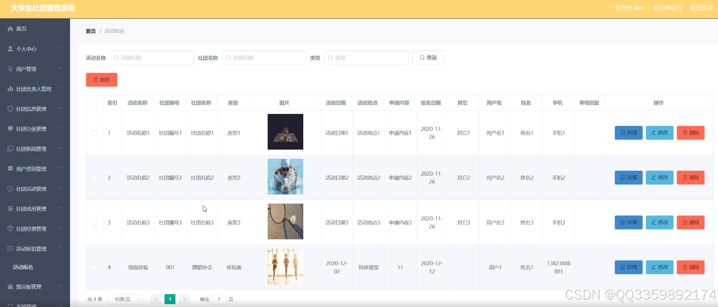Click the icon beside 社团信息管理
This screenshot has height=307, width=718.
point(10,109)
